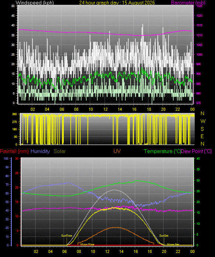Click the "Solar" legend label

(60, 151)
